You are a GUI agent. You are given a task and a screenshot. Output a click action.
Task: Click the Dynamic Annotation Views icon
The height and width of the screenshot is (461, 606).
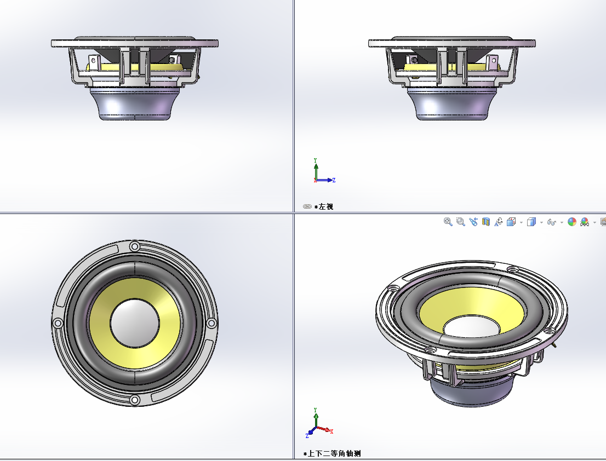tap(499, 222)
